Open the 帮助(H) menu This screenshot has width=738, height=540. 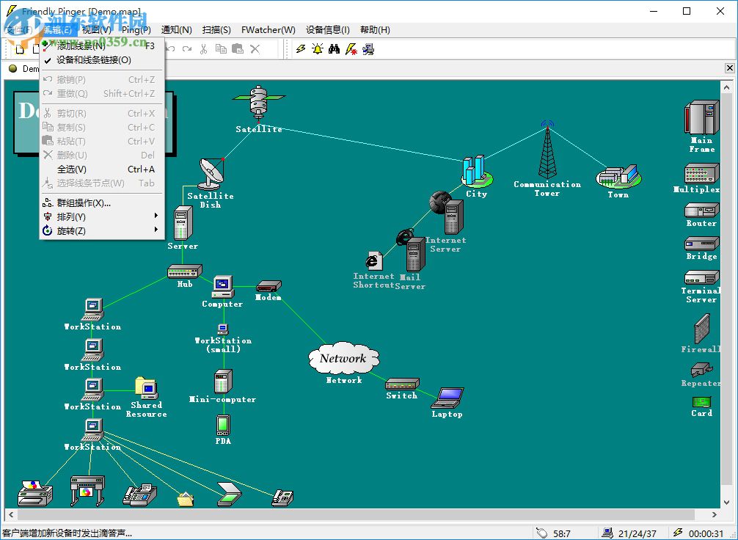(x=375, y=29)
